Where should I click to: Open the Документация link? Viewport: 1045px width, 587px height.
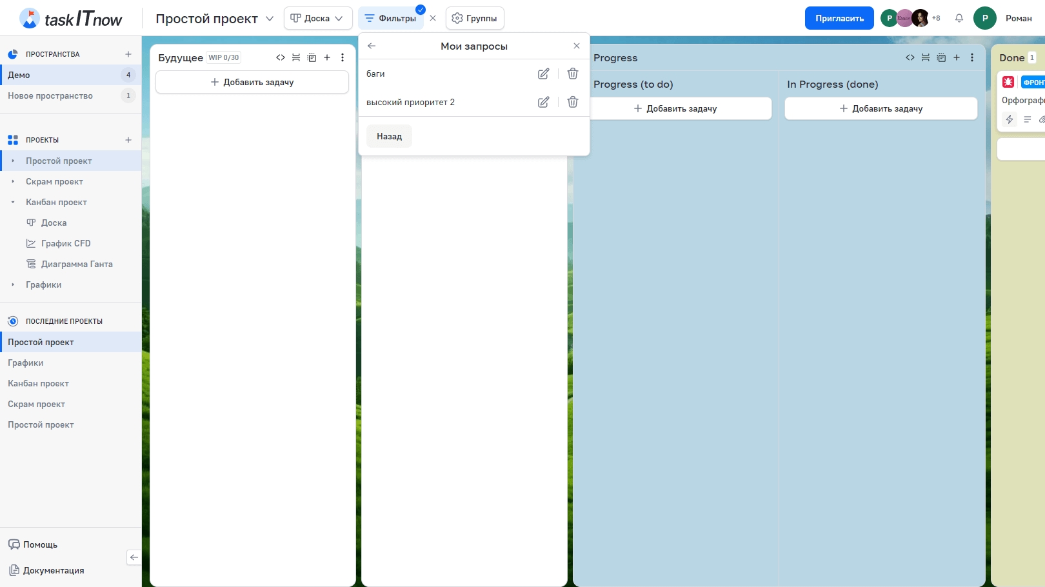[54, 570]
